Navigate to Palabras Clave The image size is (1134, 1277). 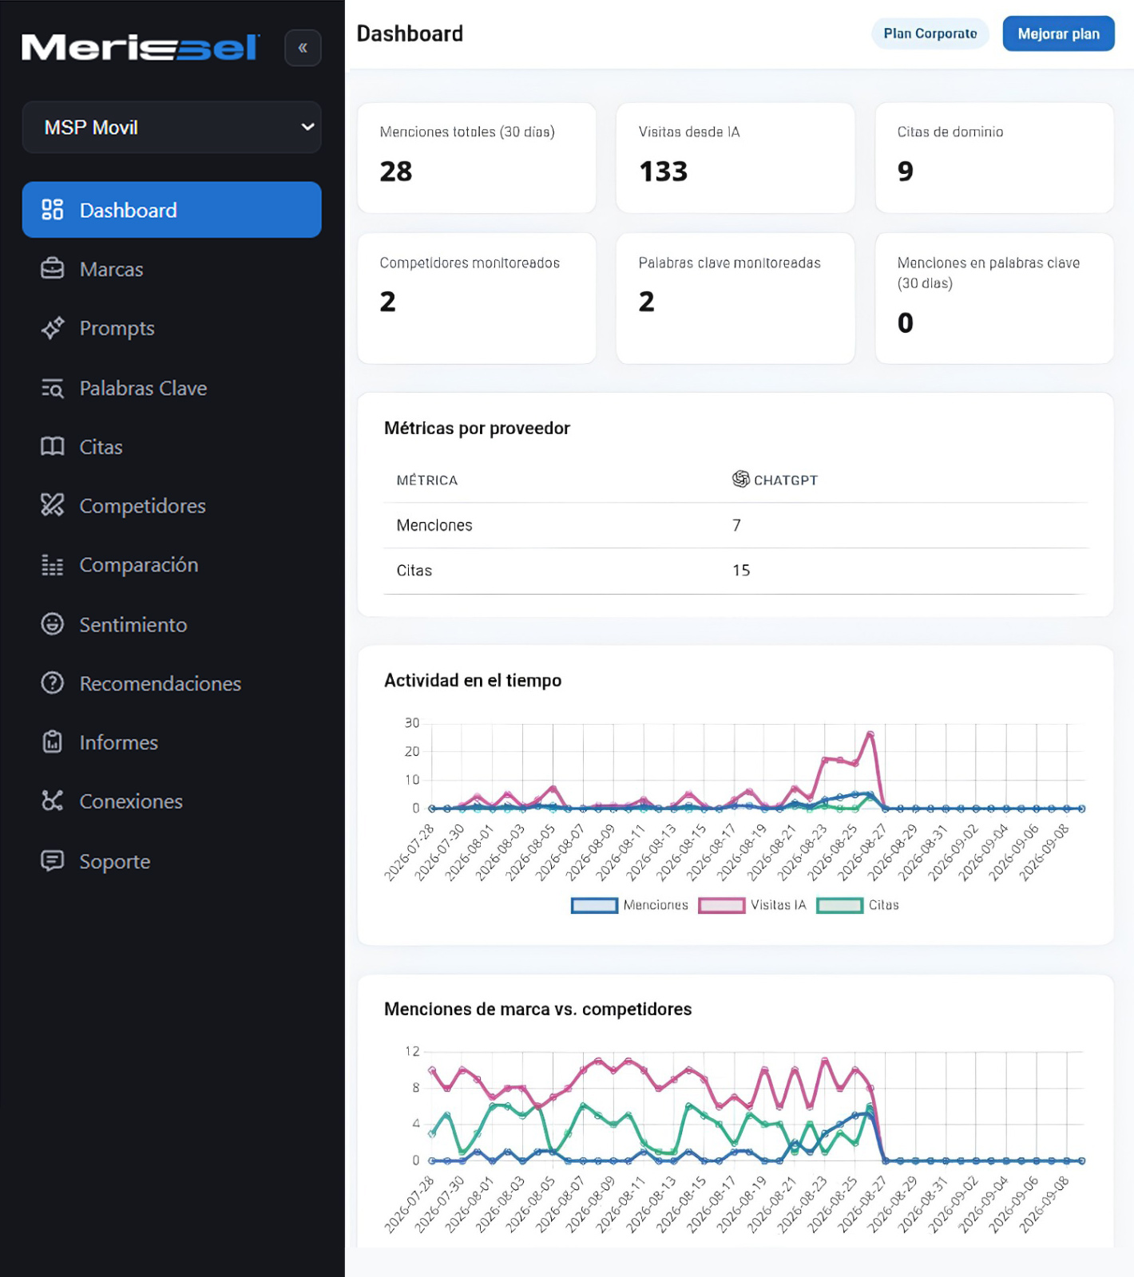tap(172, 388)
